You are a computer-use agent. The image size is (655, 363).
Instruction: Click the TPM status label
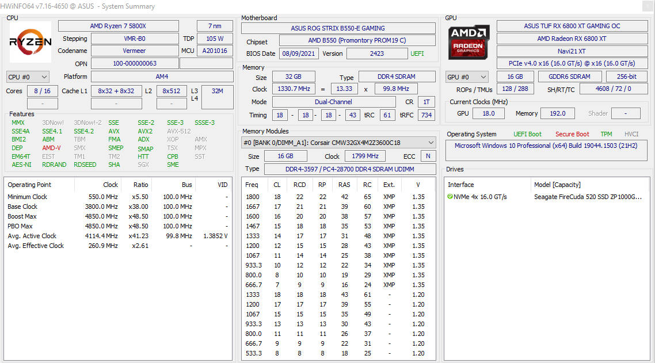(606, 134)
